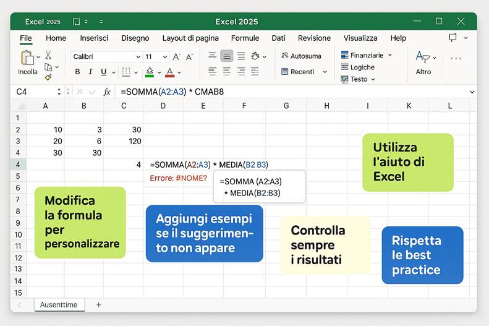Switch to the Home tab
This screenshot has width=489, height=326.
[x=56, y=38]
